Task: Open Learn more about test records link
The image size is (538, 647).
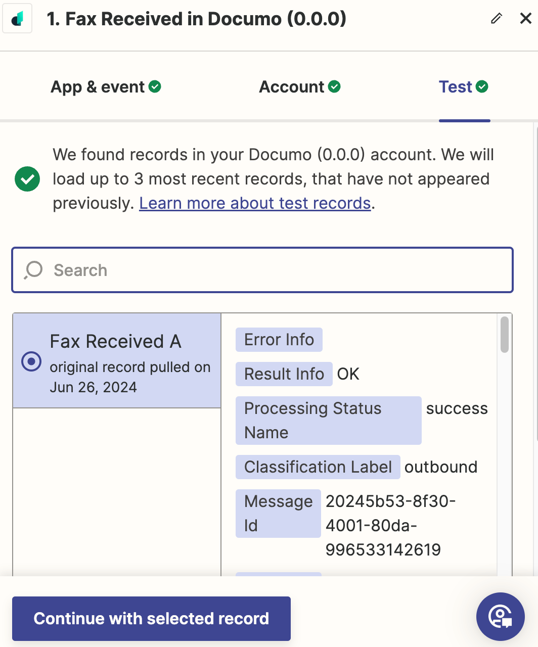Action: [x=255, y=203]
